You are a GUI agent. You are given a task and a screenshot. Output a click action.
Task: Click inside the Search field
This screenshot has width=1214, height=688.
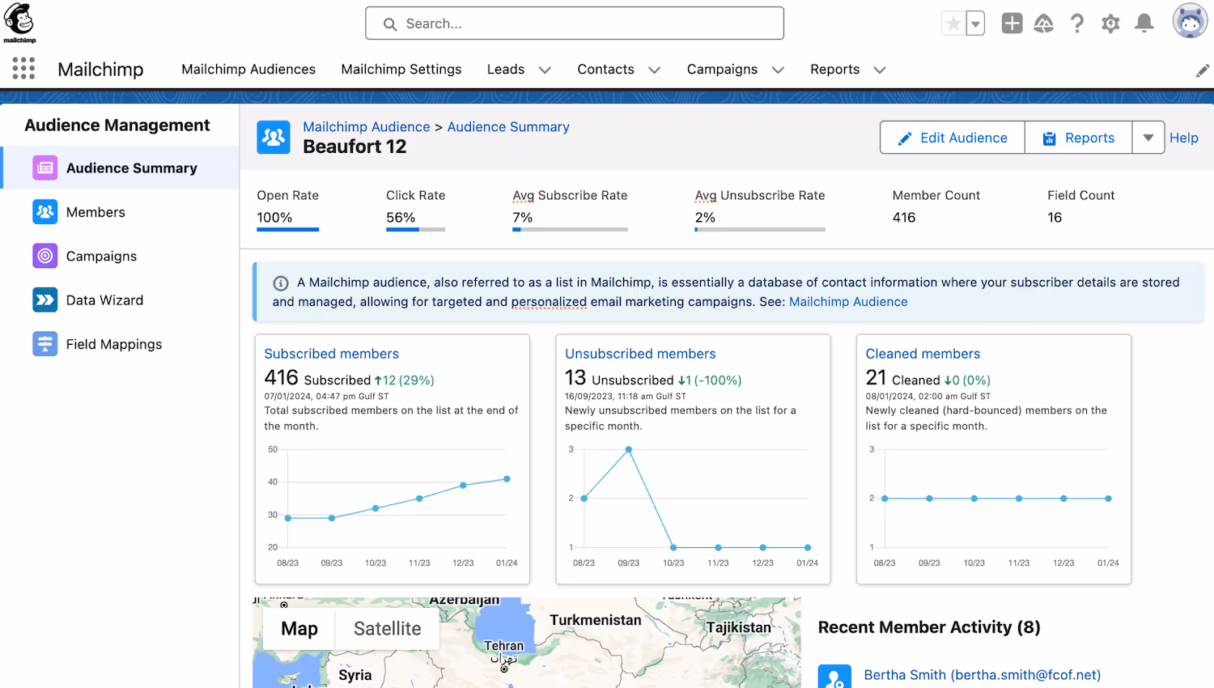[575, 23]
